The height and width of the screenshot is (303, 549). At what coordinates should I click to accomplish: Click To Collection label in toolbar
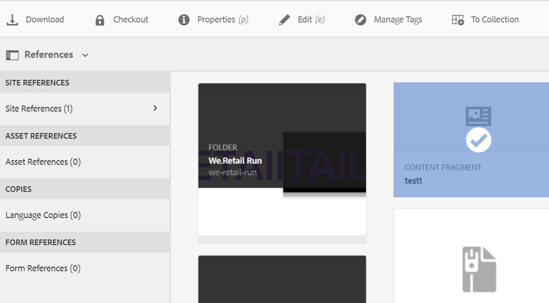pyautogui.click(x=495, y=20)
